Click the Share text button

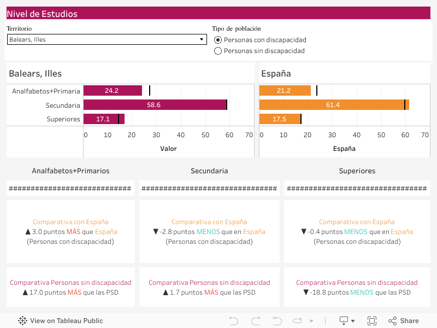tap(409, 321)
